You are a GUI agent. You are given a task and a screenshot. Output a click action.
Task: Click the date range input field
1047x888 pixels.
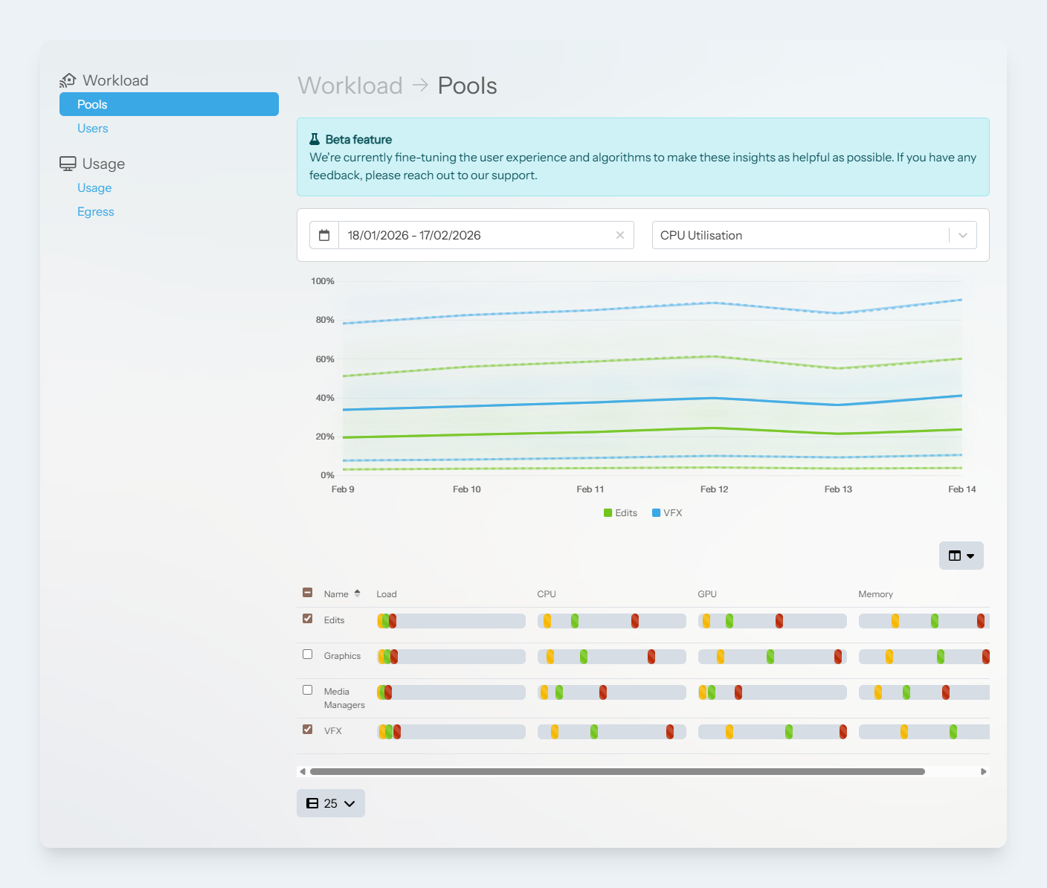(476, 235)
